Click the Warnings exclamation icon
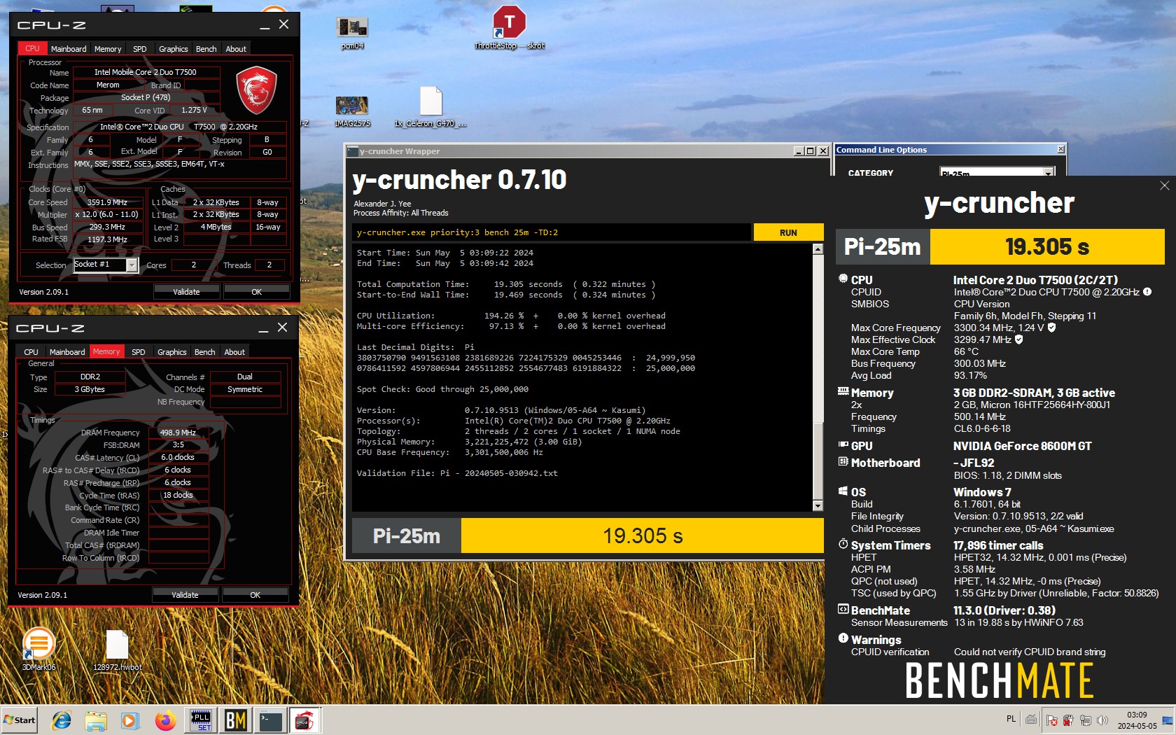This screenshot has height=735, width=1176. click(x=843, y=638)
